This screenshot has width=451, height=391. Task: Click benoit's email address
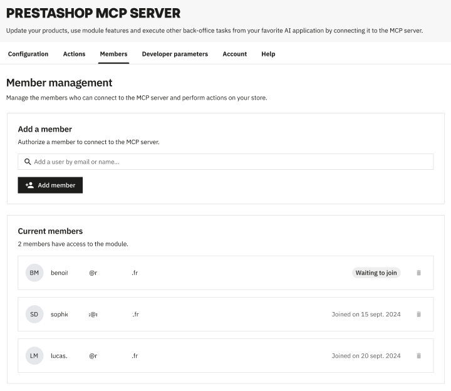click(94, 273)
